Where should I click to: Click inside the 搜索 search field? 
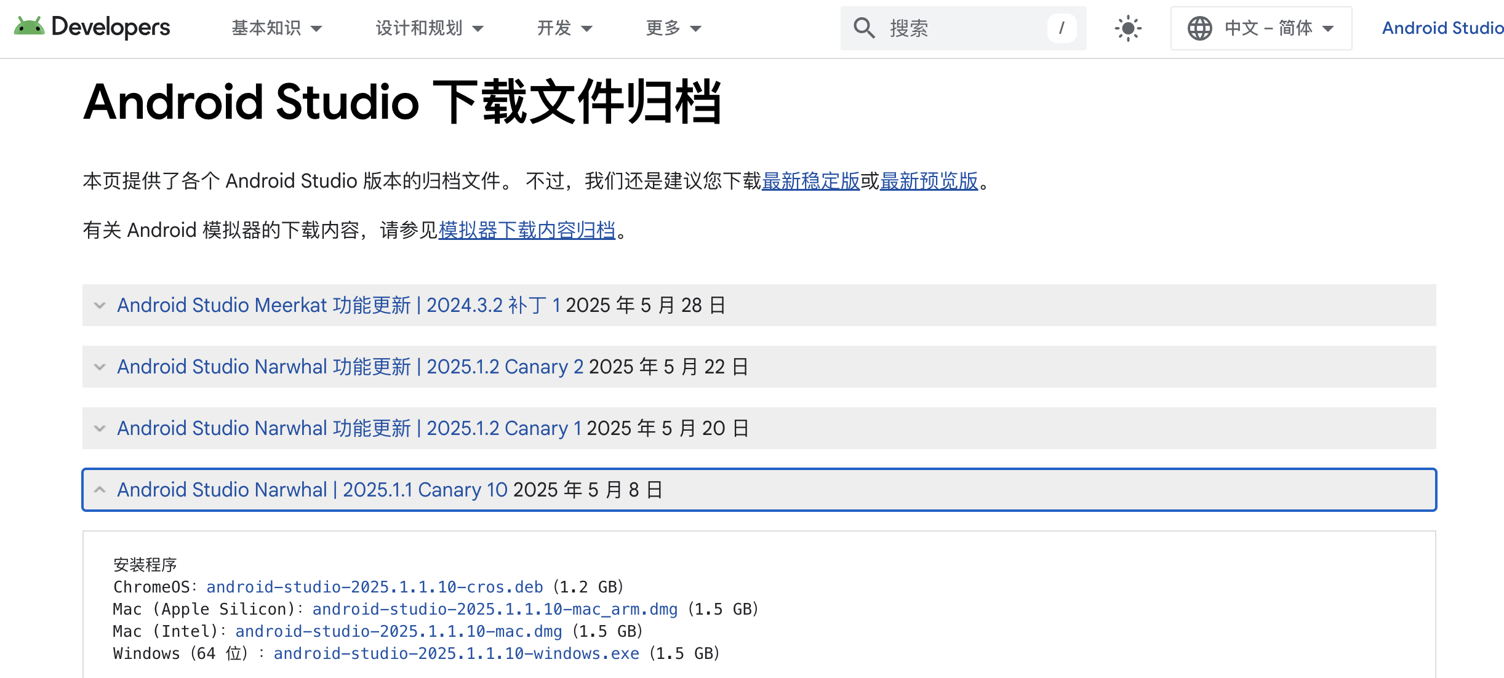point(960,28)
